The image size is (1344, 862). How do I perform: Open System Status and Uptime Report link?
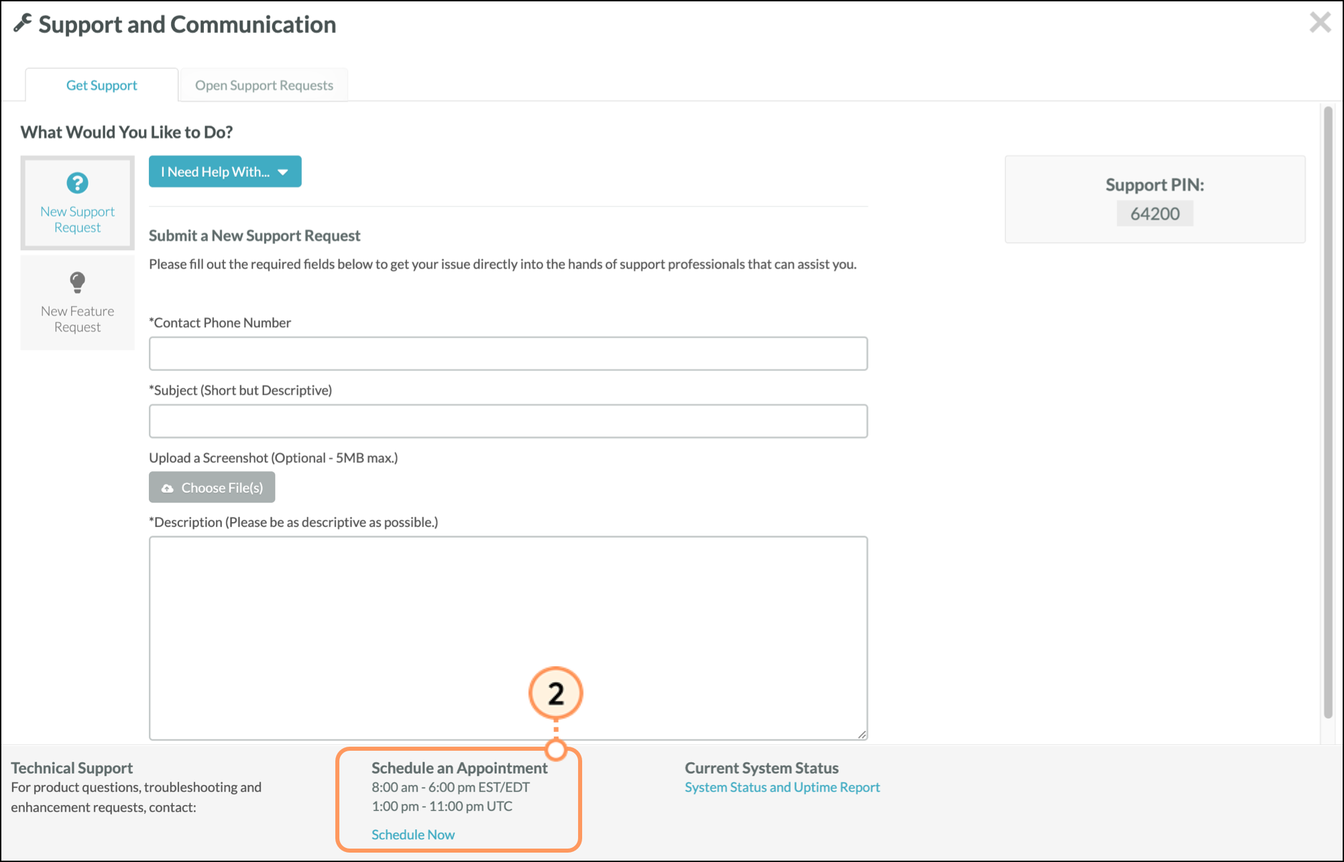(782, 787)
